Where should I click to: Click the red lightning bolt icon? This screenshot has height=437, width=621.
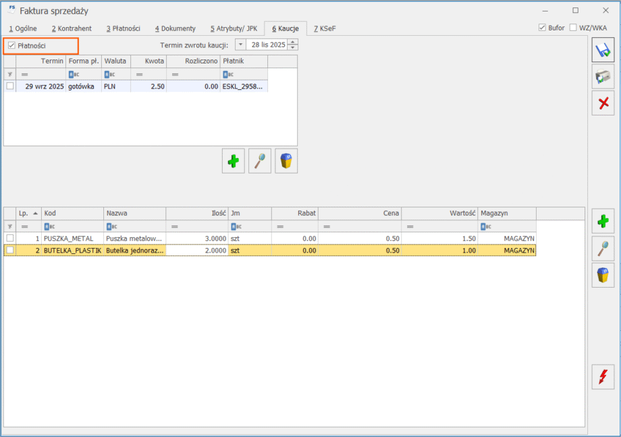(x=603, y=376)
